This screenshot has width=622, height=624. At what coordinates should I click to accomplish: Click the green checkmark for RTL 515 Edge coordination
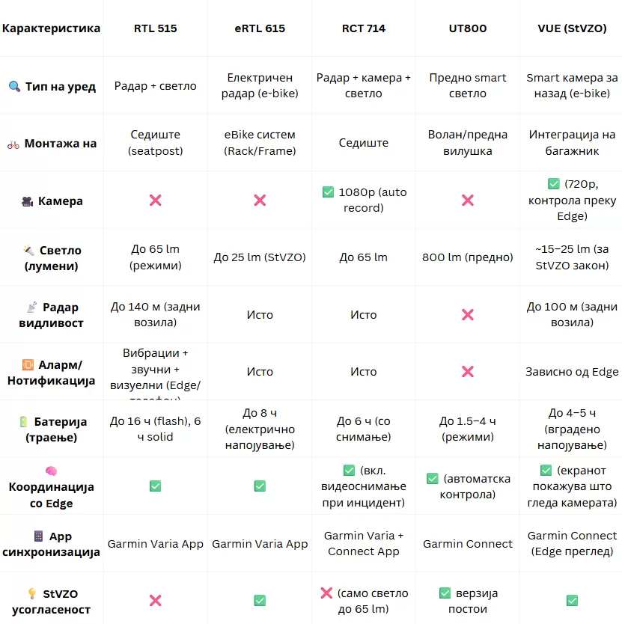click(155, 486)
